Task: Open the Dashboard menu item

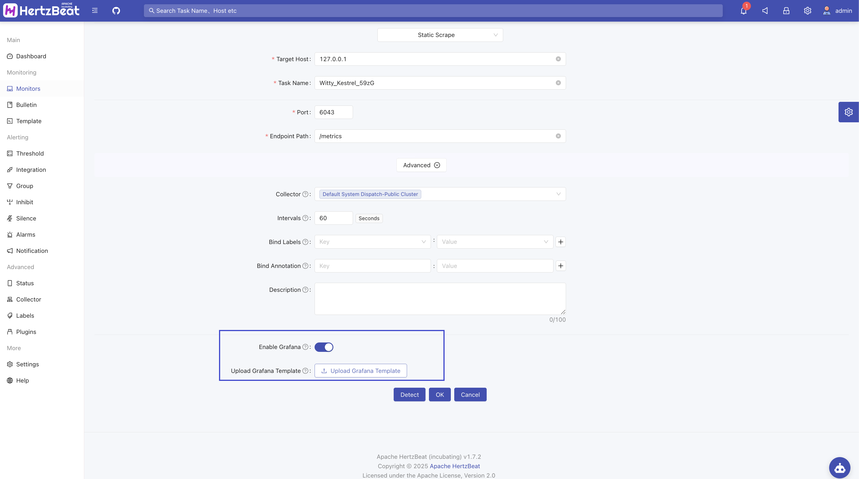Action: point(31,56)
